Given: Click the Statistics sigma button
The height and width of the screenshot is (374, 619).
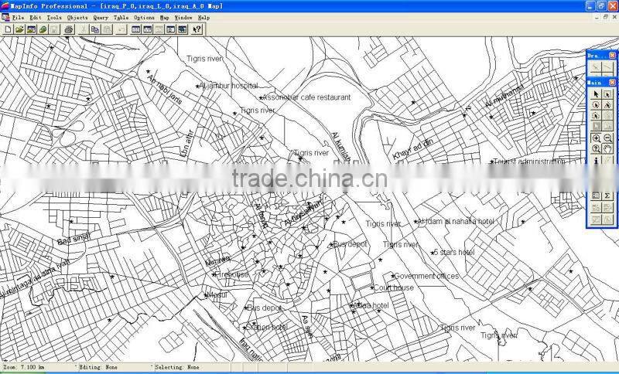Looking at the screenshot, I should click(x=607, y=195).
